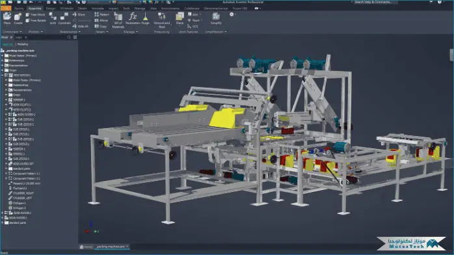Image resolution: width=454 pixels, height=255 pixels.
Task: Choose the Joint tool
Action: click(53, 18)
